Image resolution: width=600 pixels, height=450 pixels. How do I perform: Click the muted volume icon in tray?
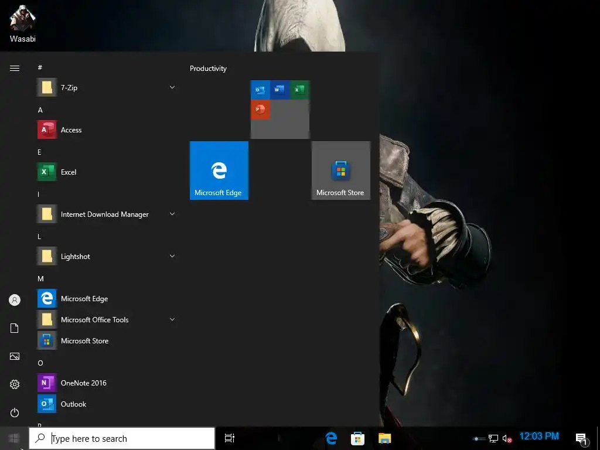coord(507,438)
